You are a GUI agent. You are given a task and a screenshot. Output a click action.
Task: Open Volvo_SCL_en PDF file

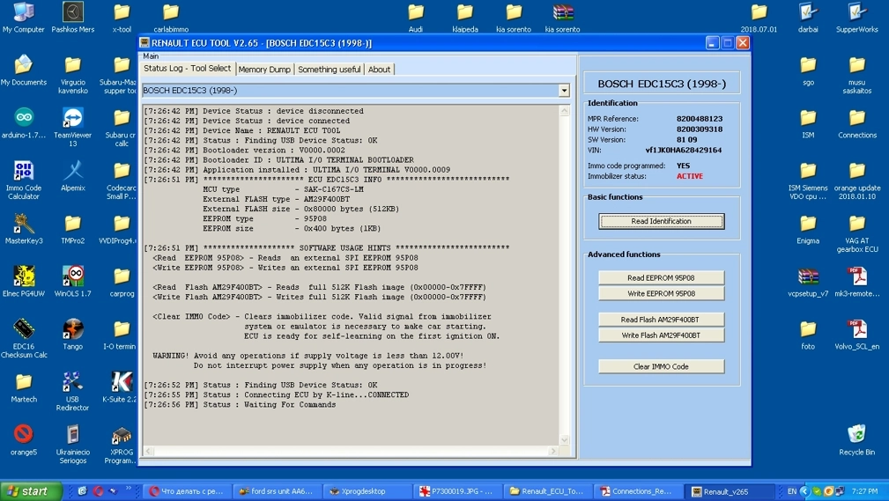(856, 333)
